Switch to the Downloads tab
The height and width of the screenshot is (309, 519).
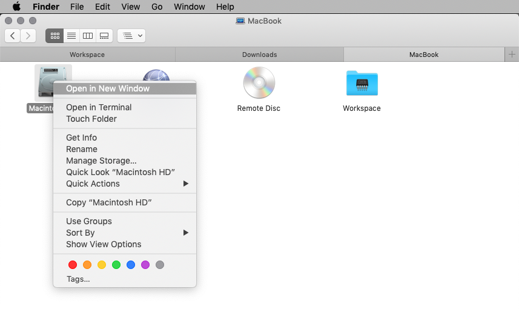[259, 55]
